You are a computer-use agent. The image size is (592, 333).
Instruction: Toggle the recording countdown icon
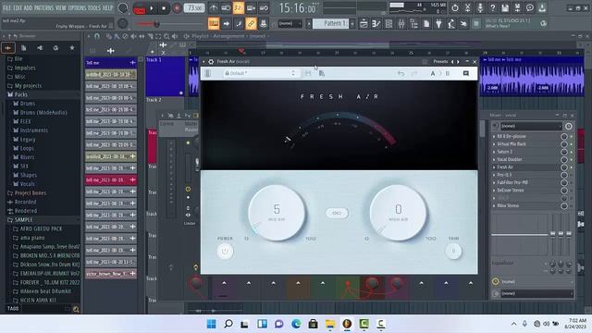[x=239, y=7]
